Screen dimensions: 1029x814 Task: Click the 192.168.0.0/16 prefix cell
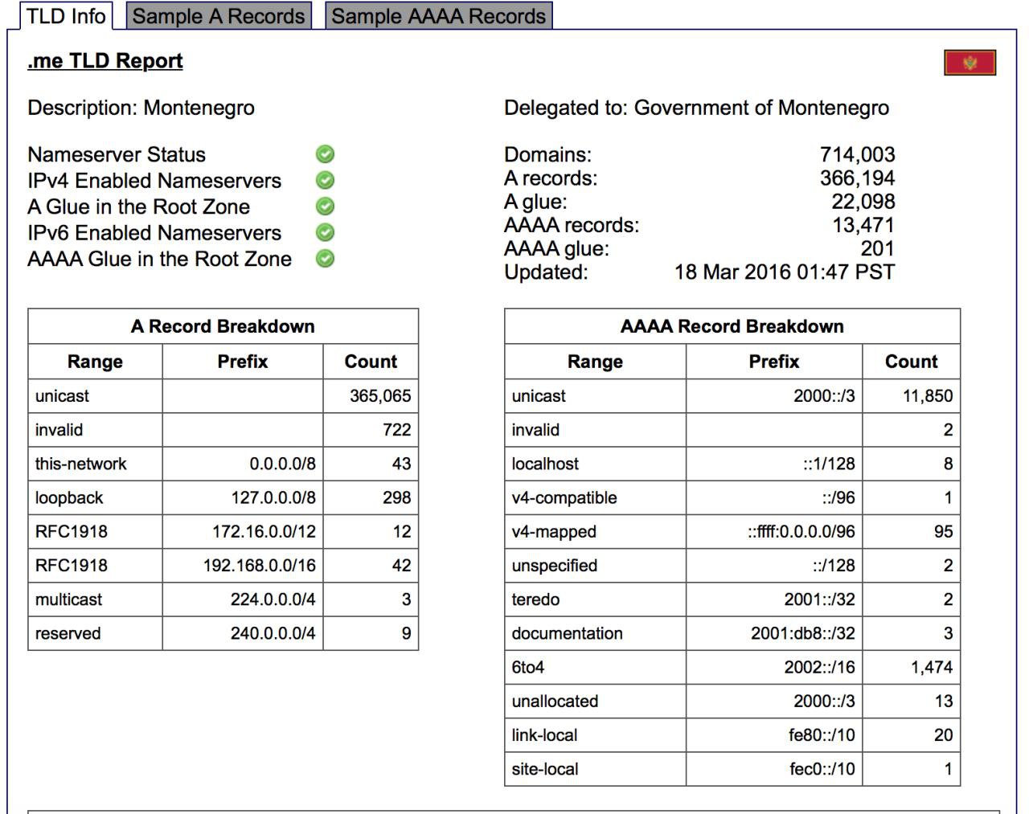point(243,566)
